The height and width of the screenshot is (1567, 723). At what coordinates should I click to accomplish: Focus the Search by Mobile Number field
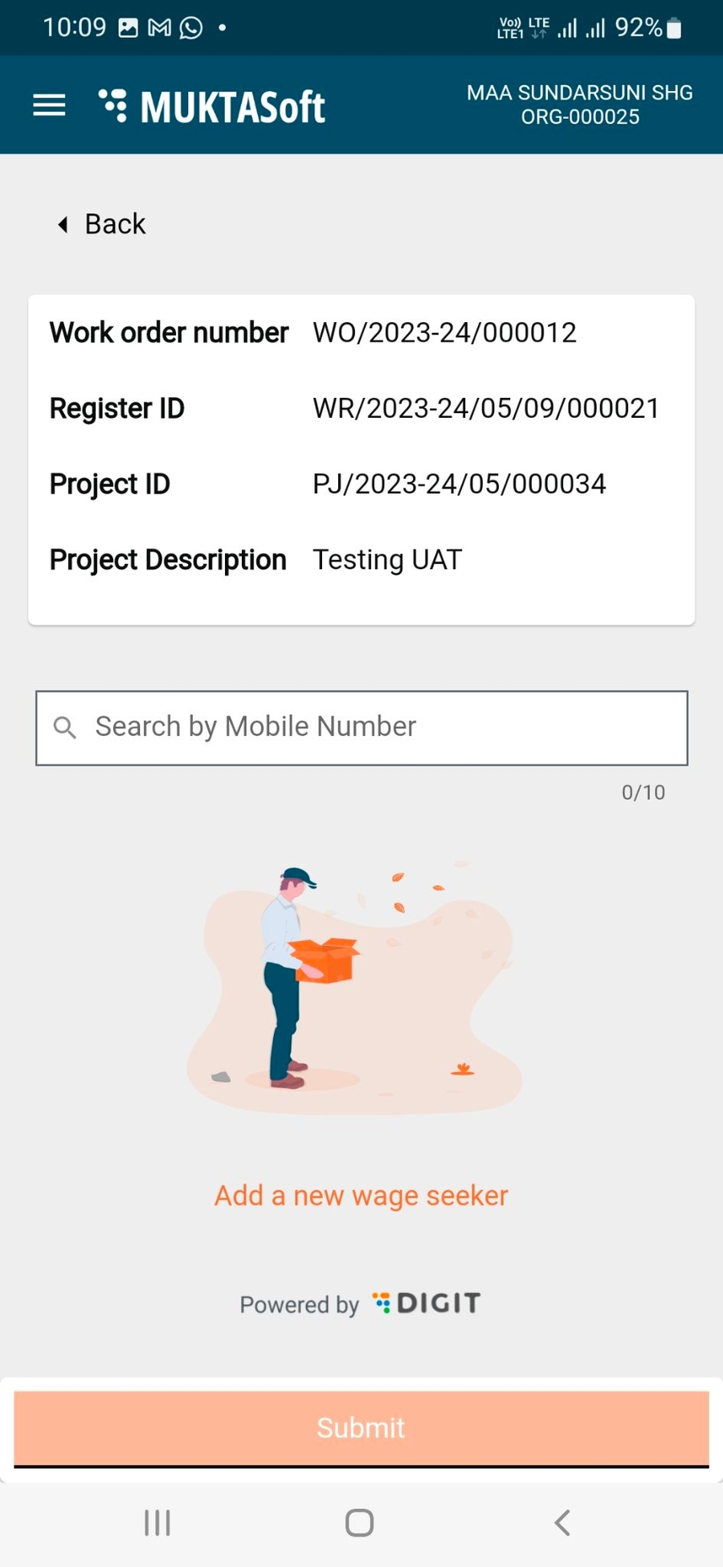[x=378, y=727]
